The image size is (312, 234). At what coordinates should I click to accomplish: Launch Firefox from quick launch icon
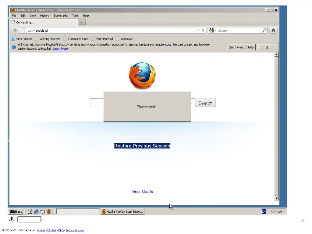(49, 211)
